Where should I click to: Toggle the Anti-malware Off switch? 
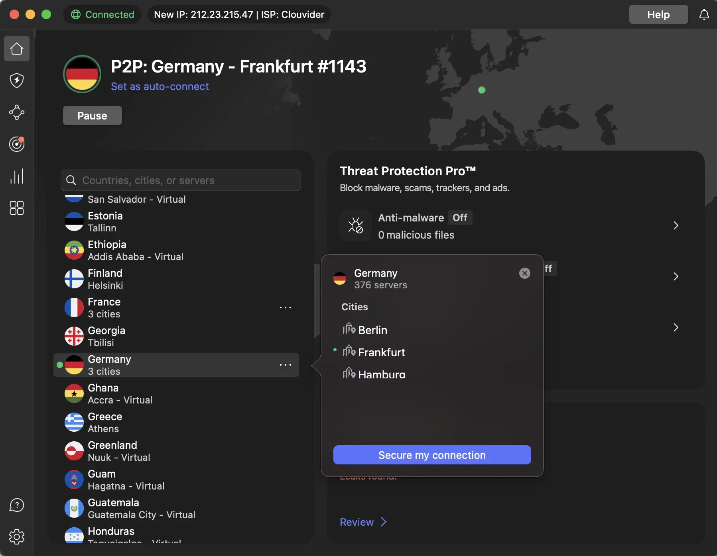[460, 217]
